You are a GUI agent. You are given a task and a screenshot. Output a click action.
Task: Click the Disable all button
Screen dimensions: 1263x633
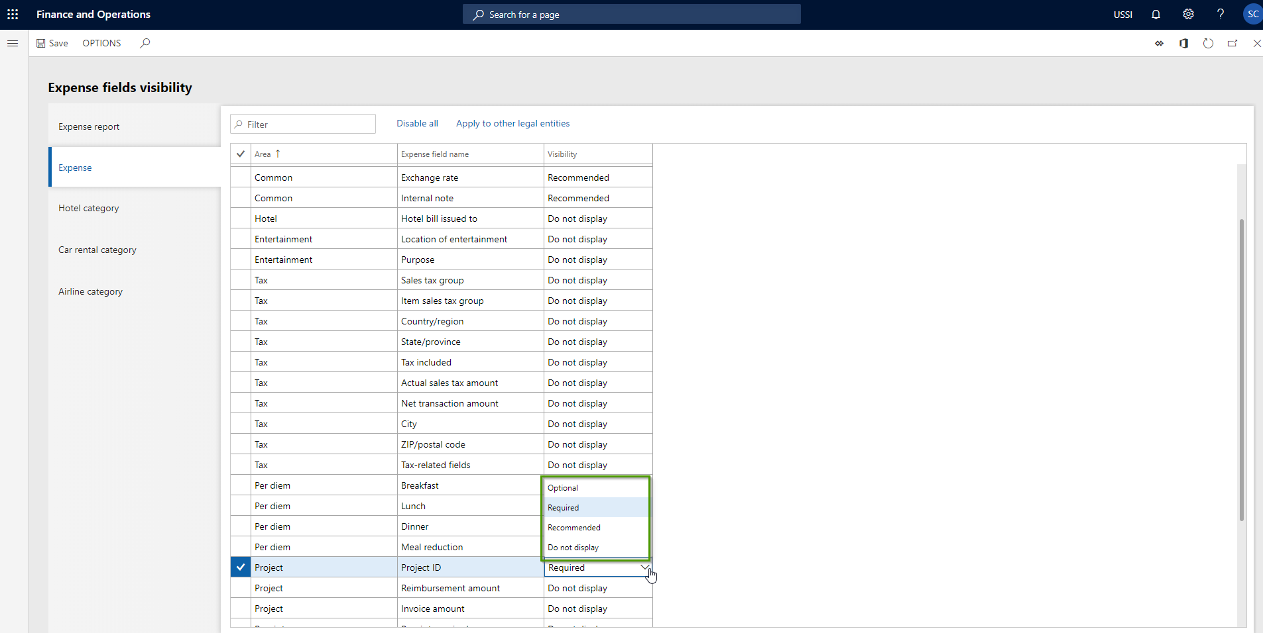pyautogui.click(x=417, y=123)
